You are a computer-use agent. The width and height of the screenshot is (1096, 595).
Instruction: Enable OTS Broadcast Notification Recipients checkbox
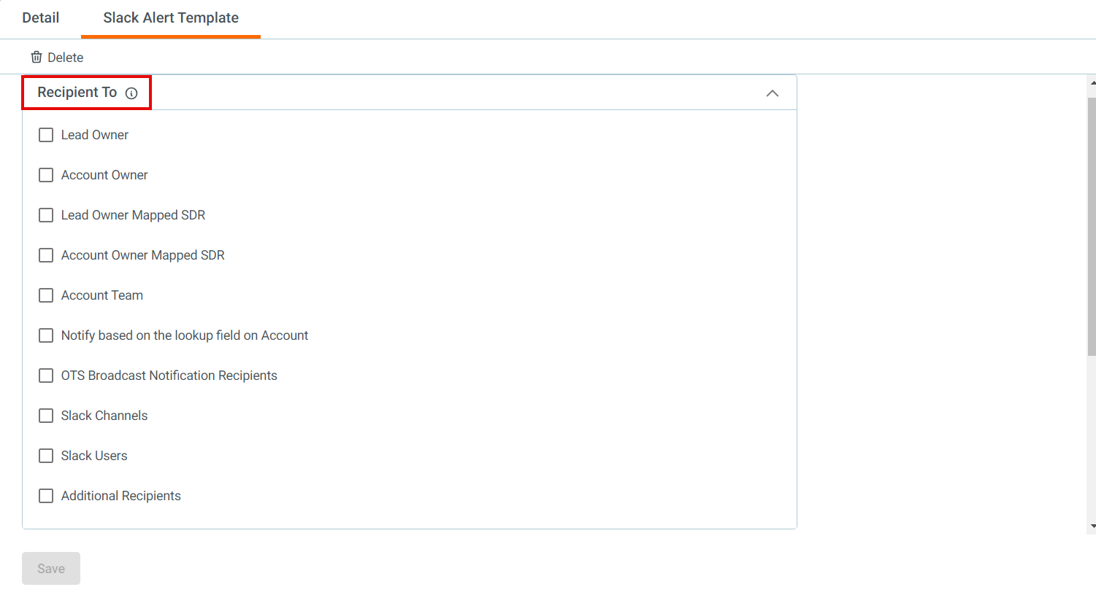pos(46,376)
